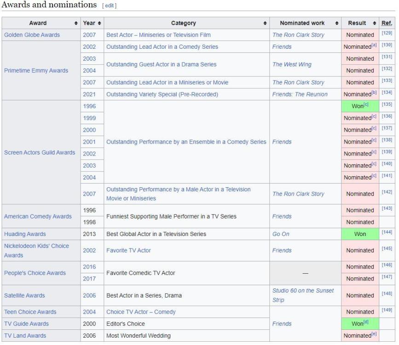Open The West Wing link

coord(291,64)
